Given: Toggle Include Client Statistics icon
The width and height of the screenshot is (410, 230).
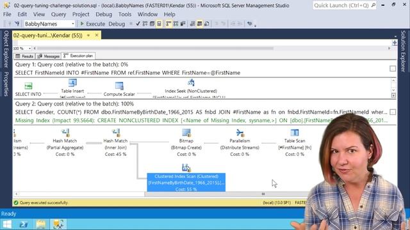Looking at the screenshot, I should [183, 24].
